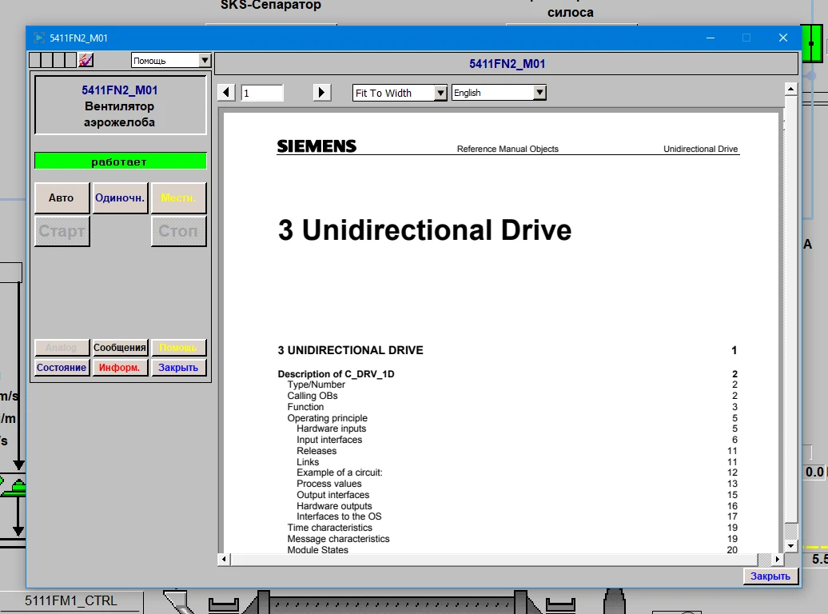The width and height of the screenshot is (828, 614).
Task: Switch drive to Авто mode
Action: [x=62, y=198]
